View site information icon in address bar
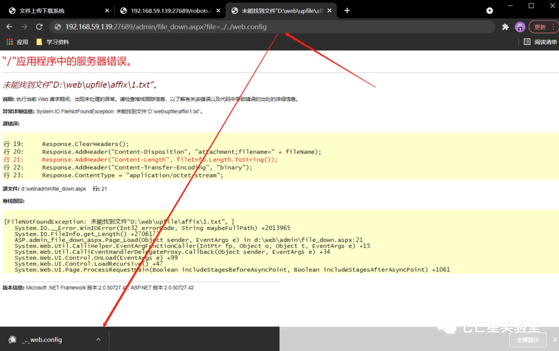 coord(58,27)
